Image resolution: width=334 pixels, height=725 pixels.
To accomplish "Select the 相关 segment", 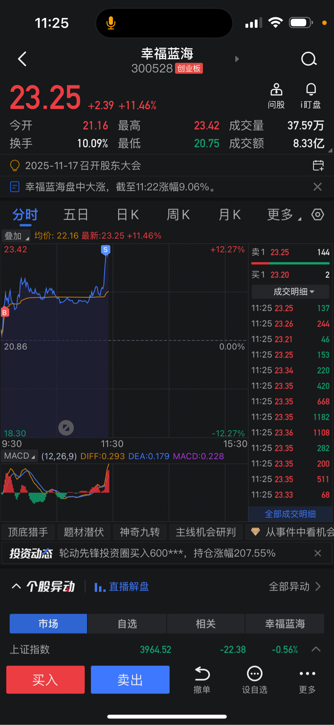I will pos(206,624).
